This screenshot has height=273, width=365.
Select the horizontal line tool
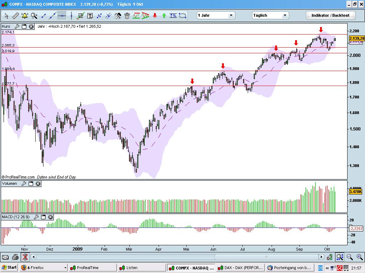click(x=62, y=16)
